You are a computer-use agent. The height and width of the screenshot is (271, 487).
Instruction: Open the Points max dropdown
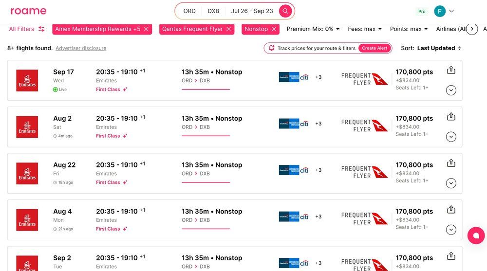click(409, 29)
